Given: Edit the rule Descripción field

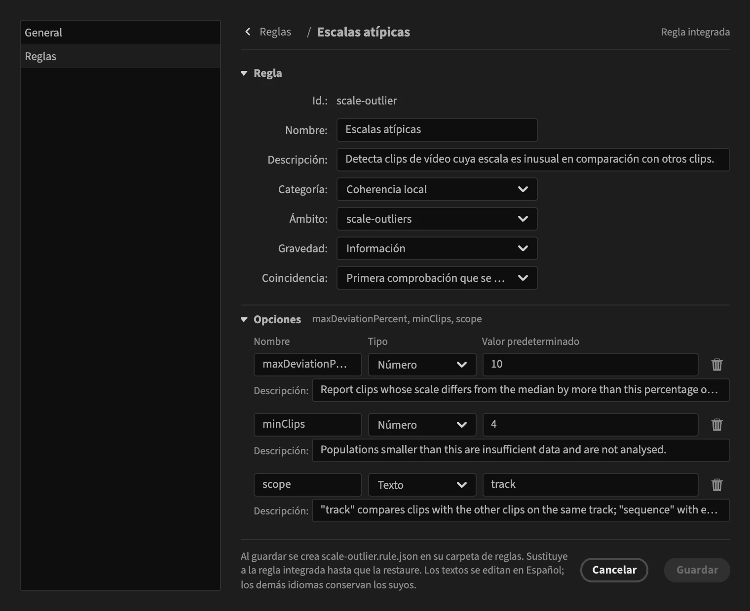Looking at the screenshot, I should (x=533, y=160).
